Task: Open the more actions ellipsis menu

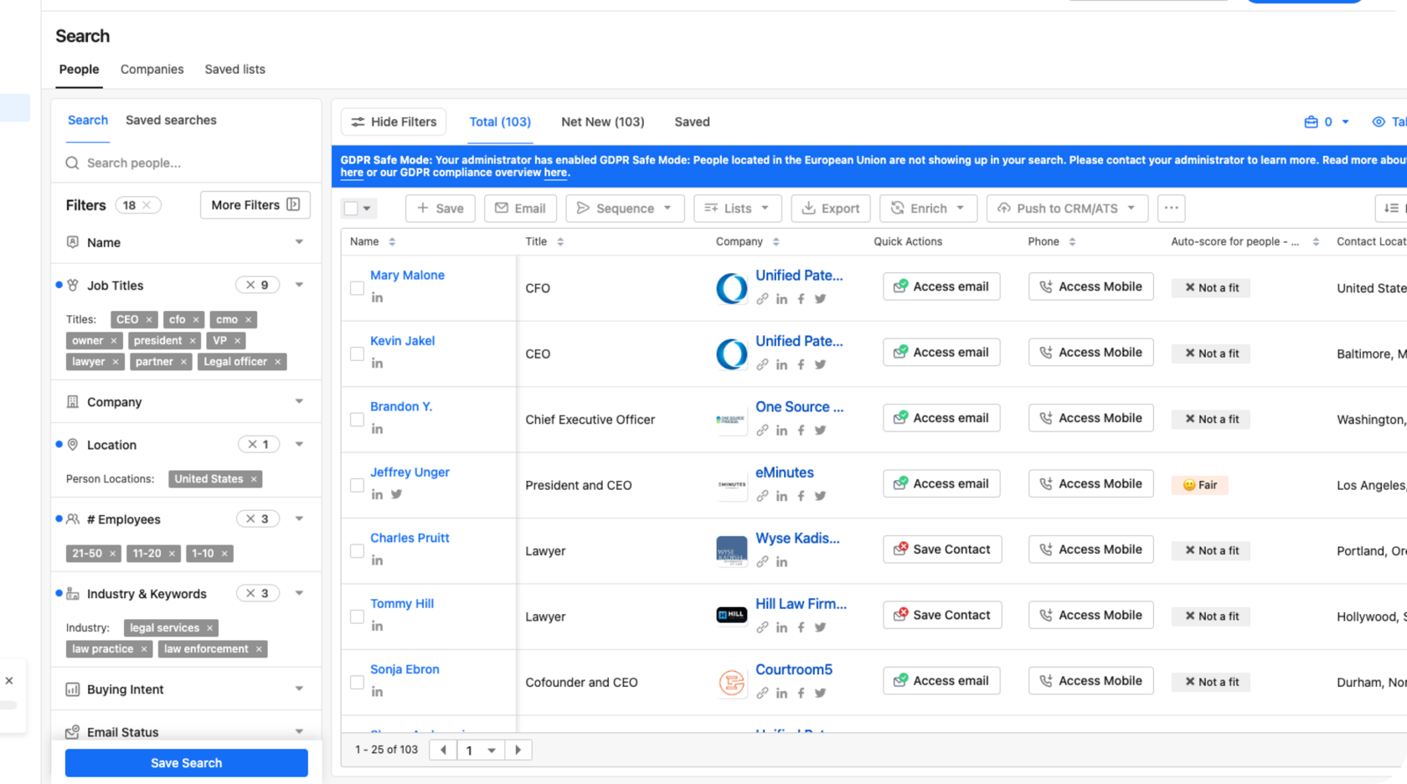Action: coord(1171,208)
